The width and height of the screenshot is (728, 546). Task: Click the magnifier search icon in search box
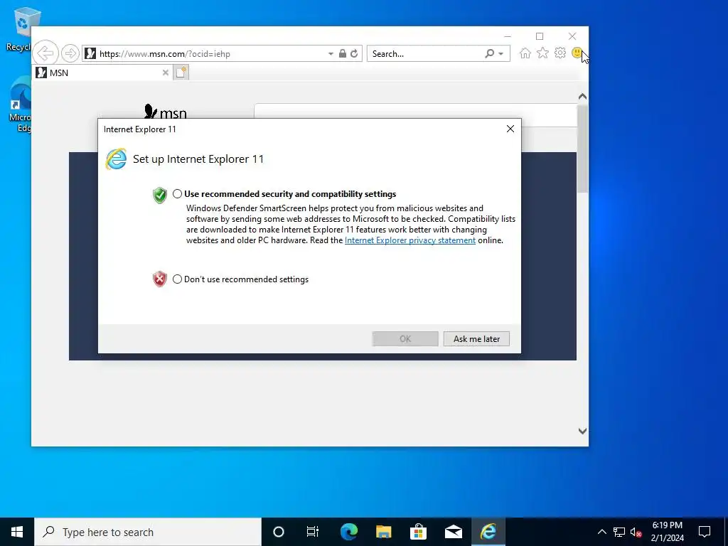click(489, 53)
